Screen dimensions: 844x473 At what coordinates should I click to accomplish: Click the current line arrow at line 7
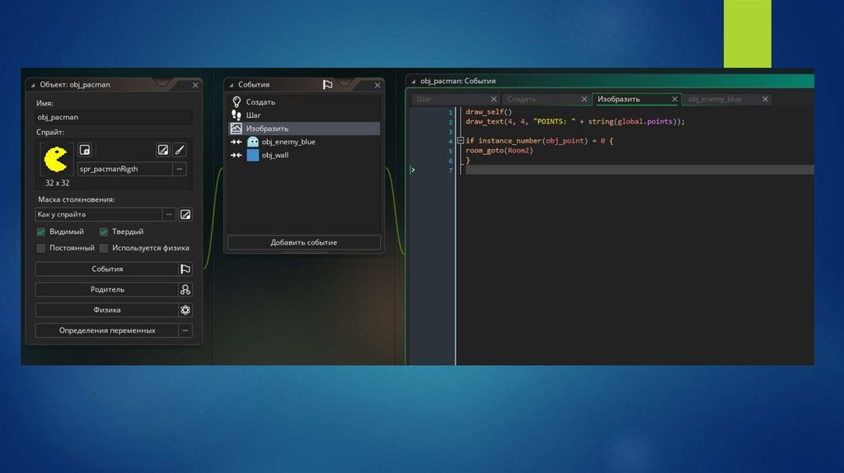413,170
